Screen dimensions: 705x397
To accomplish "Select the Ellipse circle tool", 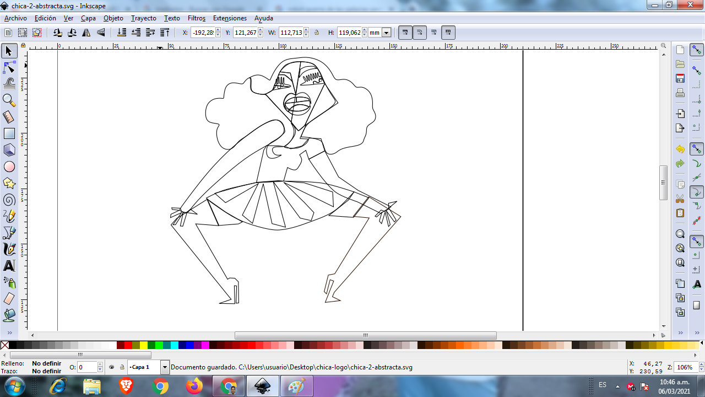I will 9,167.
